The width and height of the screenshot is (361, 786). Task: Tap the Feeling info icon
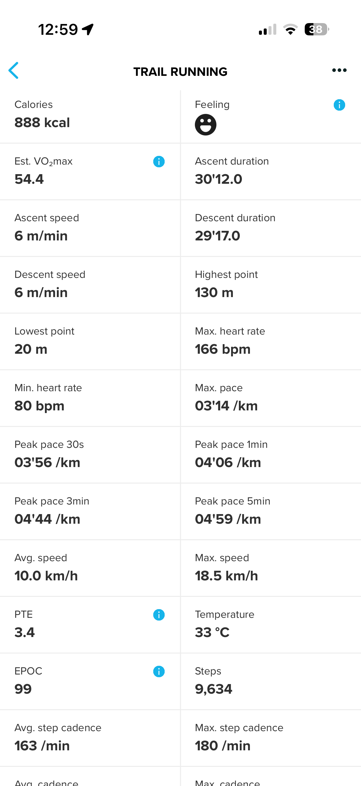[x=339, y=105]
